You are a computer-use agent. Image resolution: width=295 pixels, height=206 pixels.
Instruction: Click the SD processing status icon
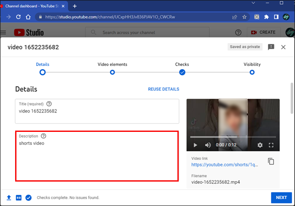(x=19, y=197)
